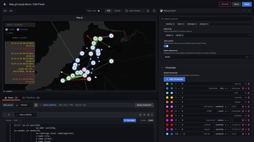The image size is (254, 142).
Task: Refresh the dashboard panel
Action: [x=154, y=11]
